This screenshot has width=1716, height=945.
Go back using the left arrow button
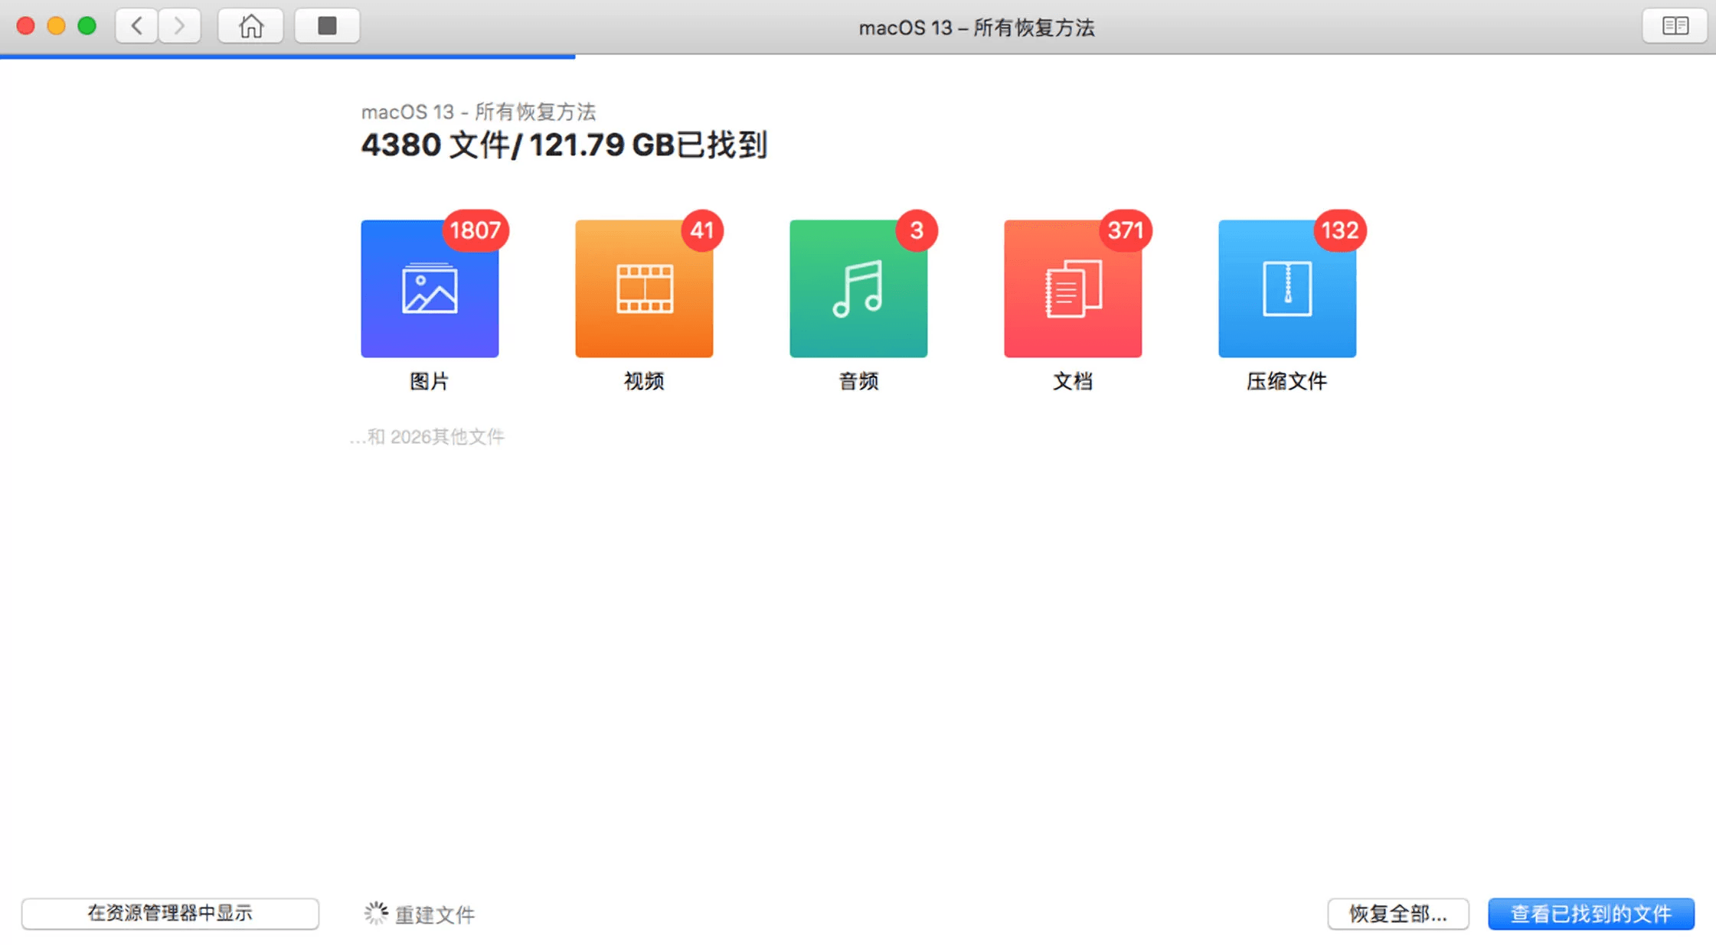coord(136,24)
